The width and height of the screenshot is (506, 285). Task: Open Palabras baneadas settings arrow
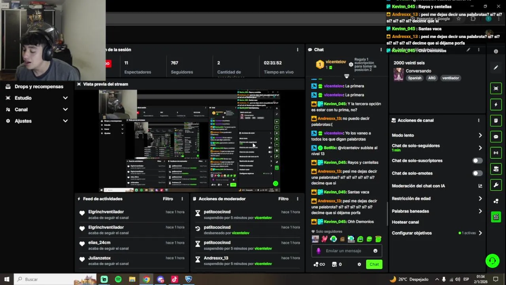[480, 211]
